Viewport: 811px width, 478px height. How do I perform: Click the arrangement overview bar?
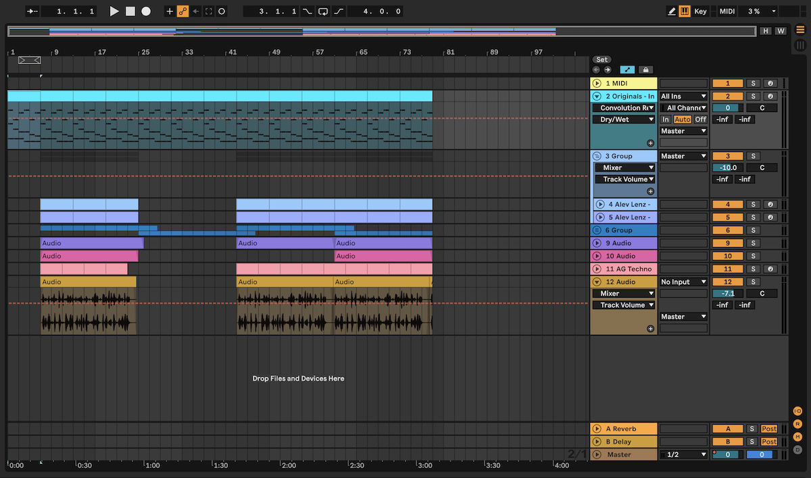pyautogui.click(x=381, y=31)
